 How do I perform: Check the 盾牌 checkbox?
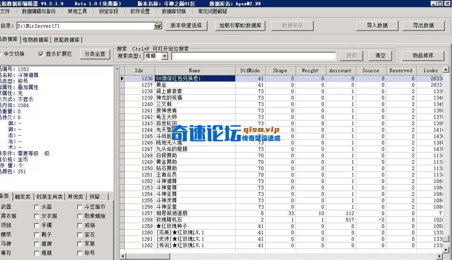coord(37,244)
